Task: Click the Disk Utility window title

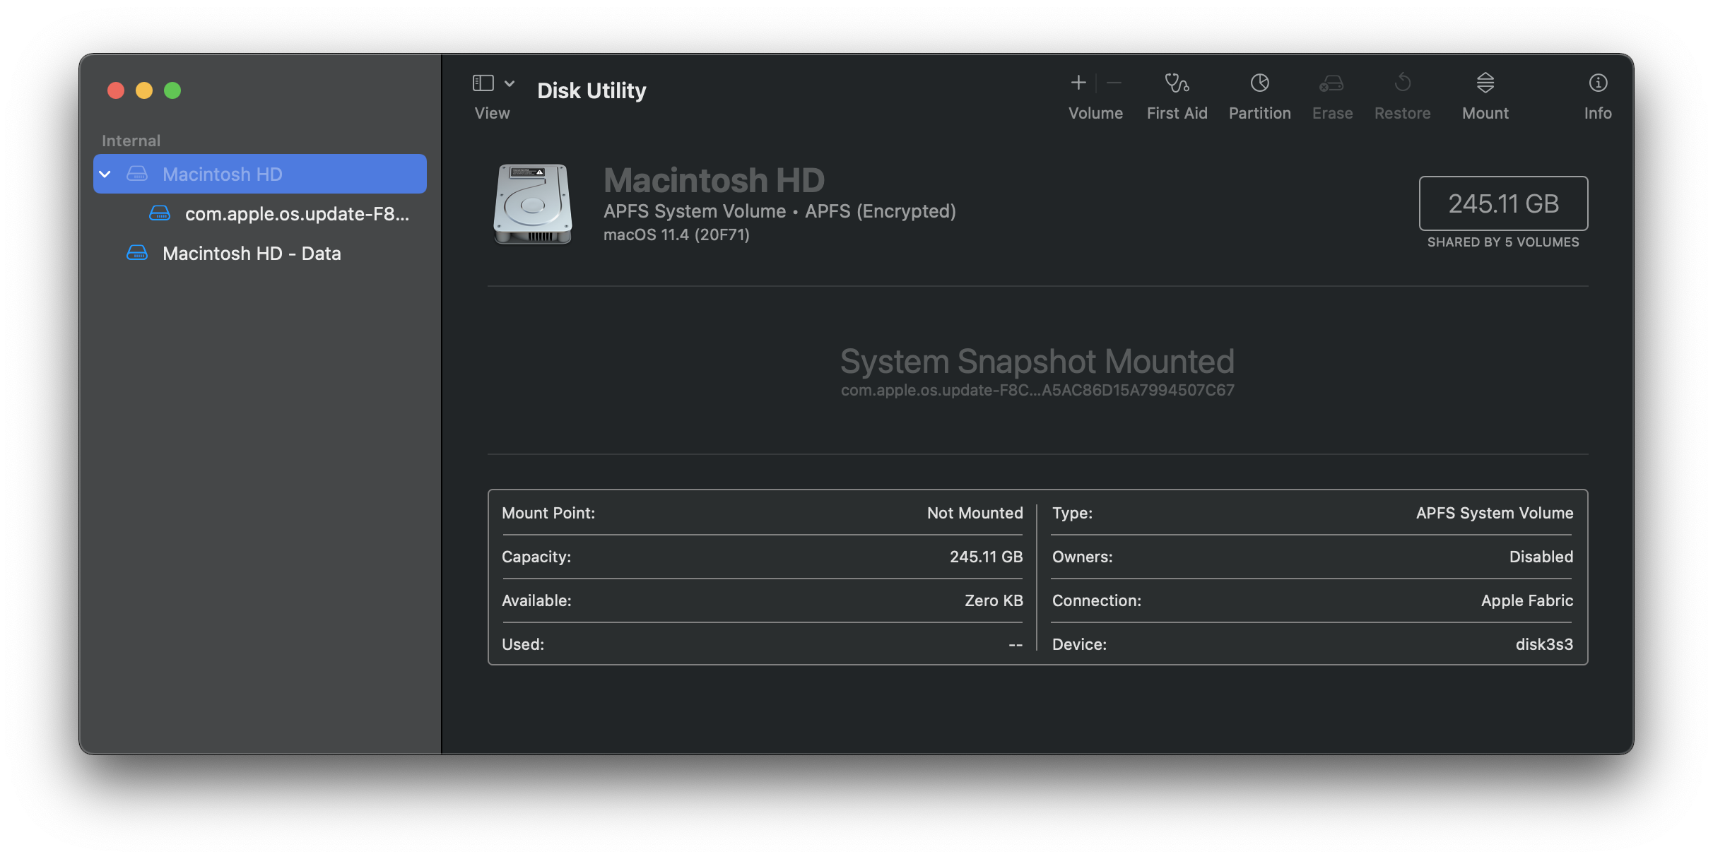Action: point(591,90)
